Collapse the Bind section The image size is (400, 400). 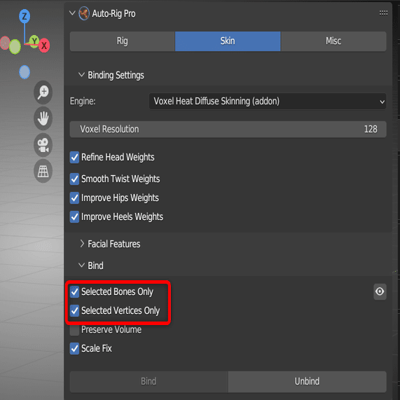[x=81, y=265]
